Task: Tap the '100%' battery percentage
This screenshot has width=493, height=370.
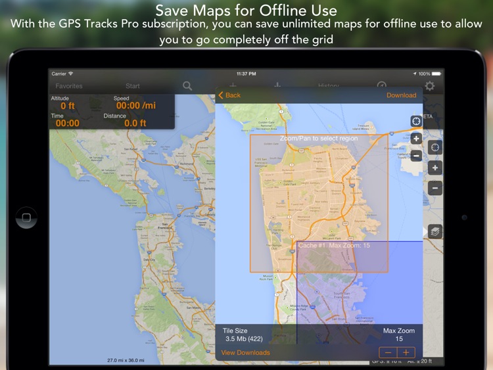Action: point(424,74)
